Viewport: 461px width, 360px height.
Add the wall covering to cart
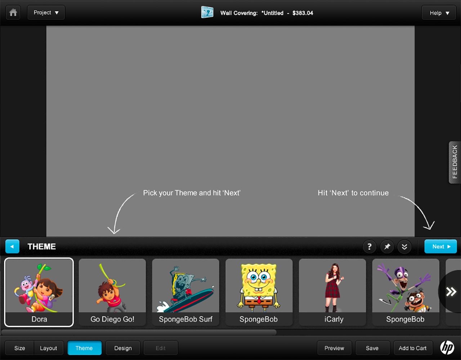coord(412,348)
